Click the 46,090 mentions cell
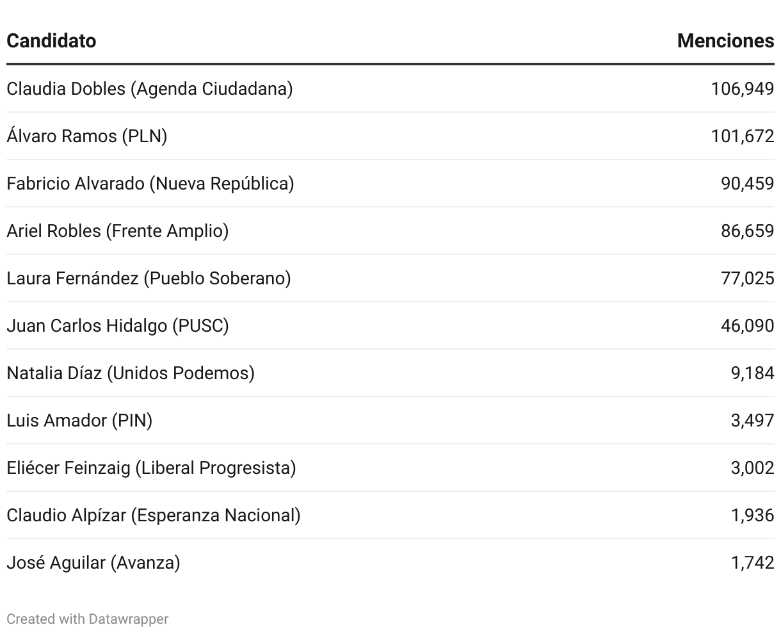The image size is (781, 634). (747, 325)
